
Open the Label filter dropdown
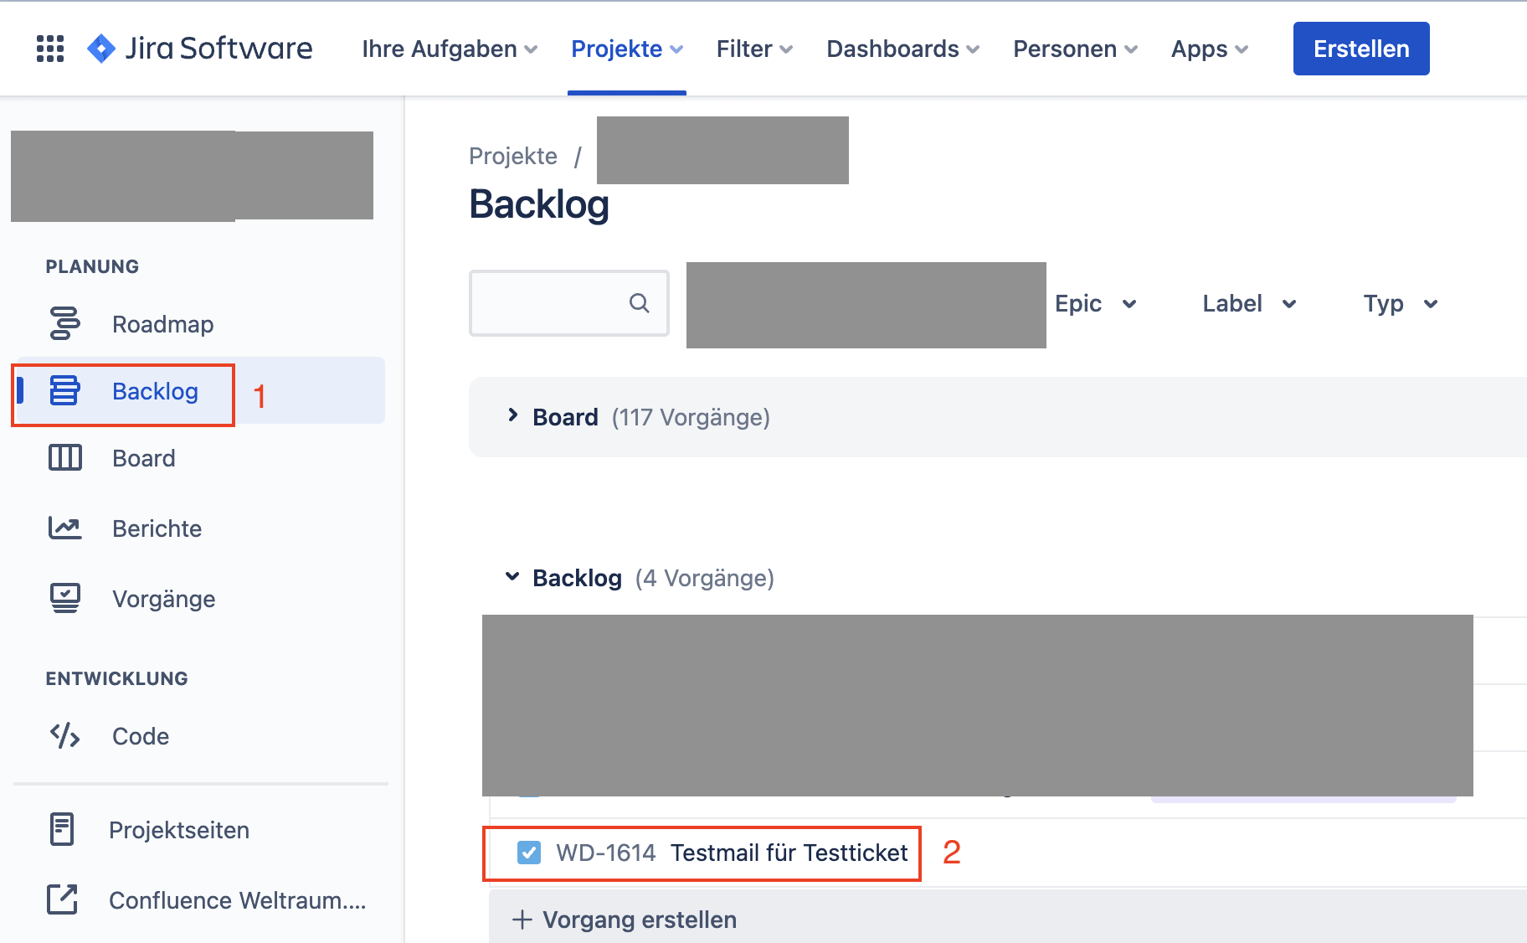(1249, 303)
